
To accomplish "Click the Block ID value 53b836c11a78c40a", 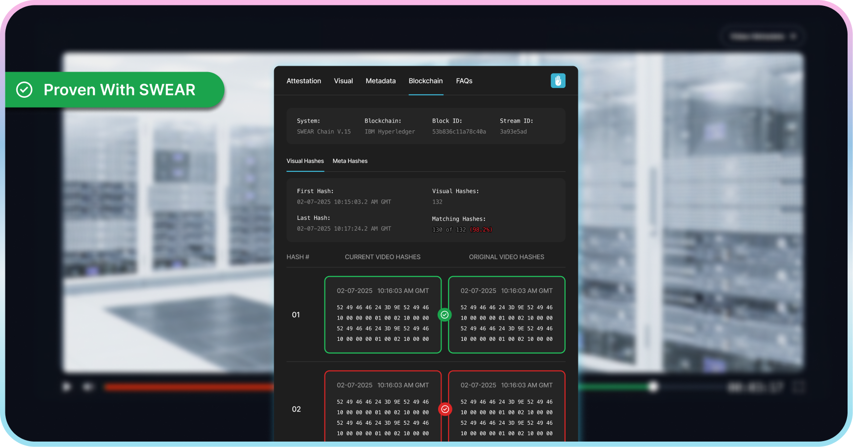I will click(458, 131).
